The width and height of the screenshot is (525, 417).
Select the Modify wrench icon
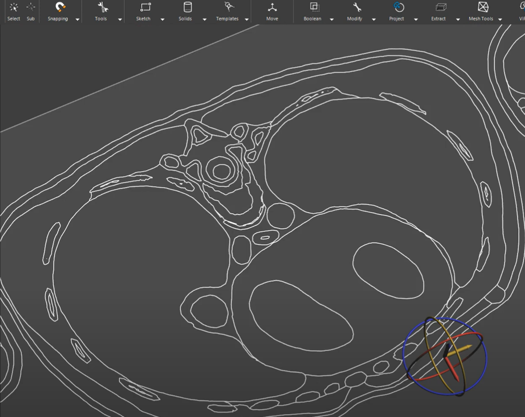click(357, 8)
